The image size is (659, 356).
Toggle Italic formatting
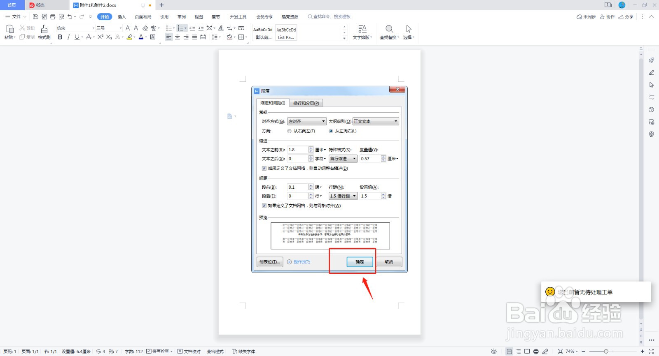pos(68,37)
